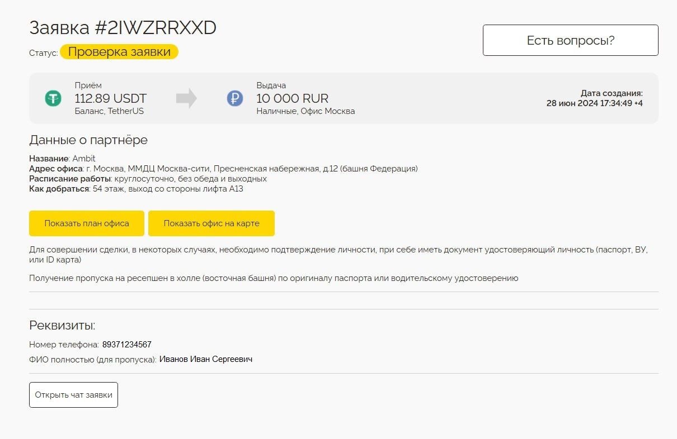Click the yellow "Проверка заявки" status badge
The image size is (677, 439).
point(119,52)
